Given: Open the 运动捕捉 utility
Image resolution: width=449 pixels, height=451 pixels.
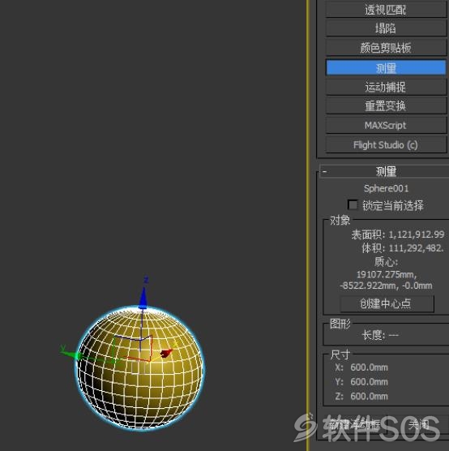Looking at the screenshot, I should pyautogui.click(x=386, y=87).
